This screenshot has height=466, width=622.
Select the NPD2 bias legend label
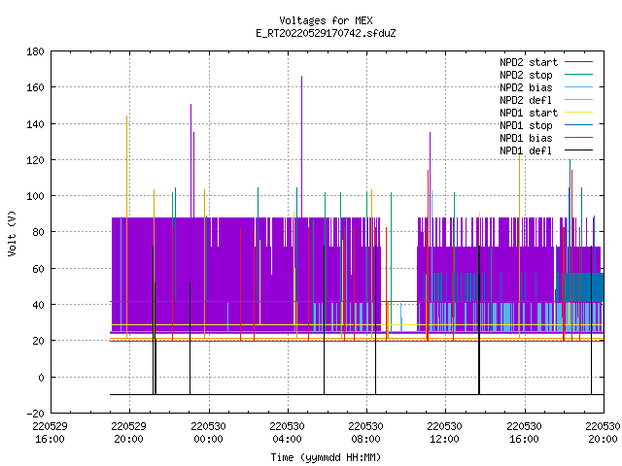coord(526,87)
